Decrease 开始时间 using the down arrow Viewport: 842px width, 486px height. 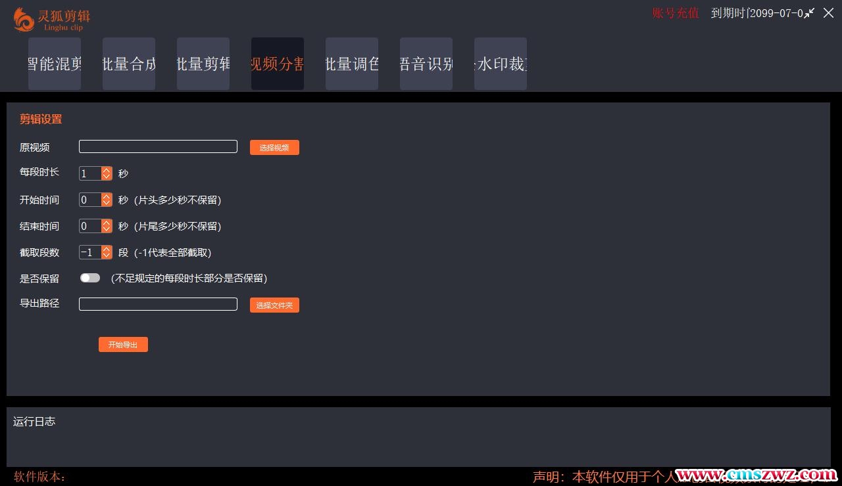click(107, 203)
